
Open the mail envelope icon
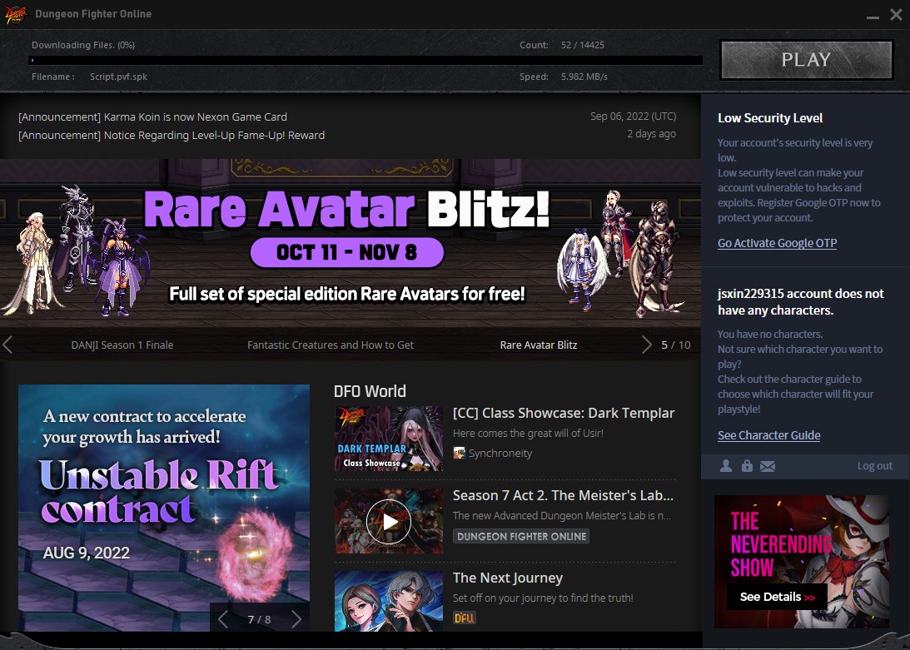click(768, 466)
